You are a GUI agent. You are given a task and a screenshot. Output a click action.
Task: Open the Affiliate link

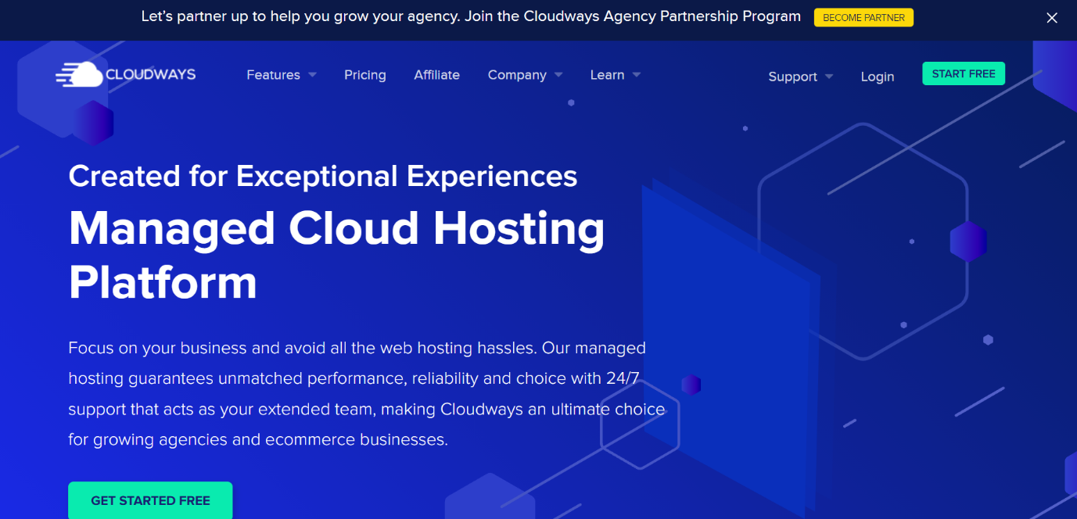click(x=436, y=75)
